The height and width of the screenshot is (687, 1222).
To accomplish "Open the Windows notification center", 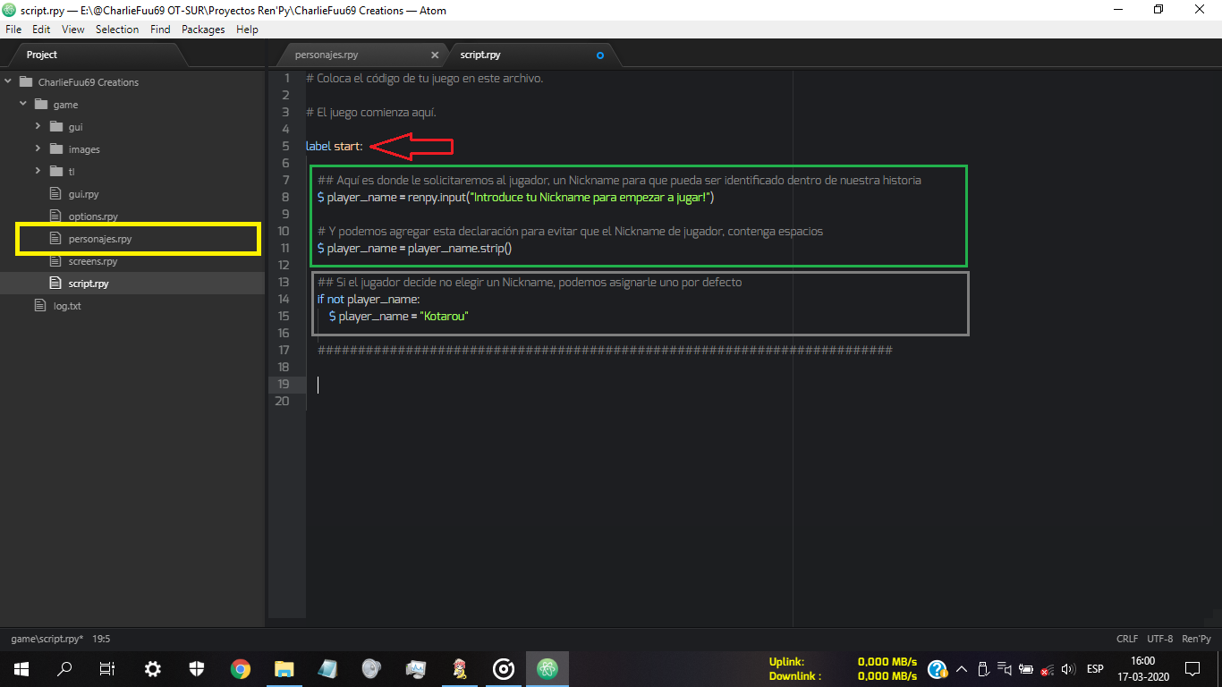I will 1192,668.
